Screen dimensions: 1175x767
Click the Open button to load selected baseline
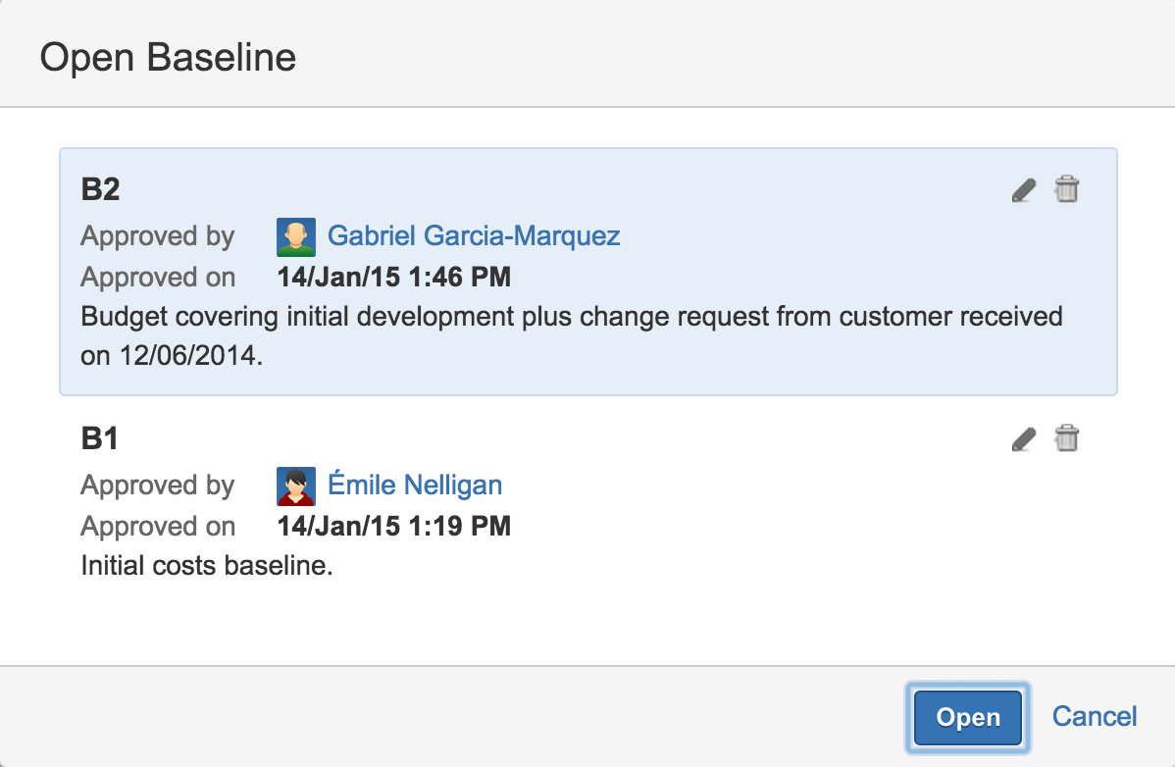967,717
